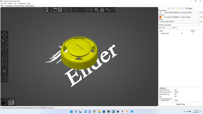Open File Explorer from the taskbar

pyautogui.click(x=99, y=111)
